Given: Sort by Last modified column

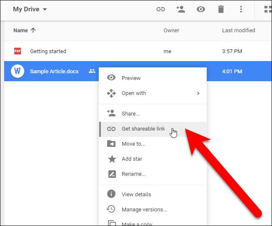Looking at the screenshot, I should 238,30.
